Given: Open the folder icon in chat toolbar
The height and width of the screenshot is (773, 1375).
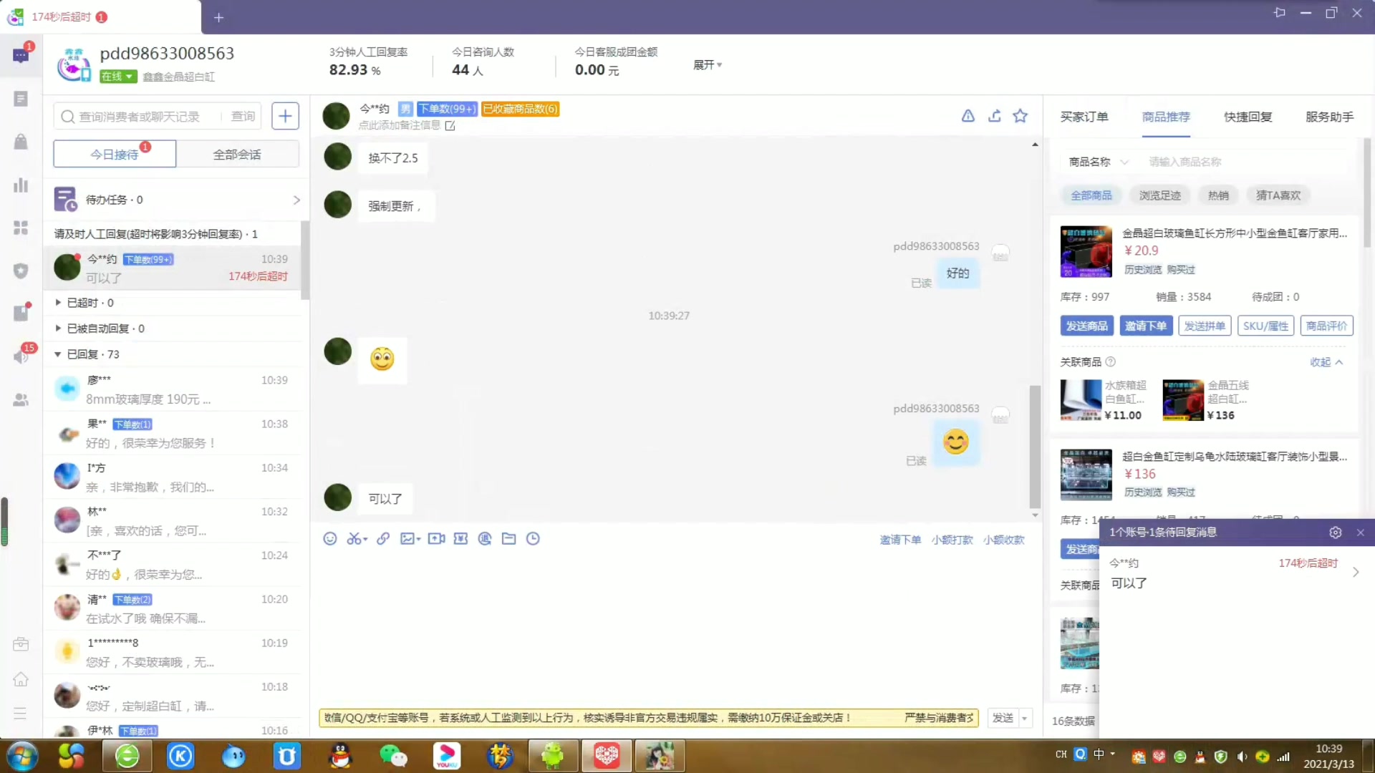Looking at the screenshot, I should point(508,539).
